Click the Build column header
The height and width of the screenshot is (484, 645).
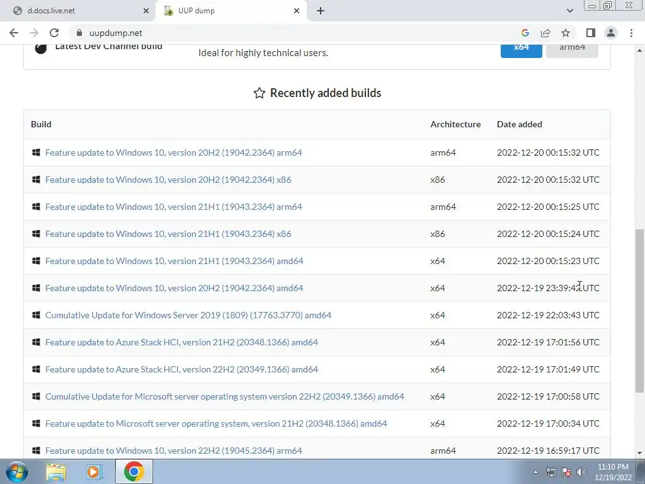tap(41, 124)
